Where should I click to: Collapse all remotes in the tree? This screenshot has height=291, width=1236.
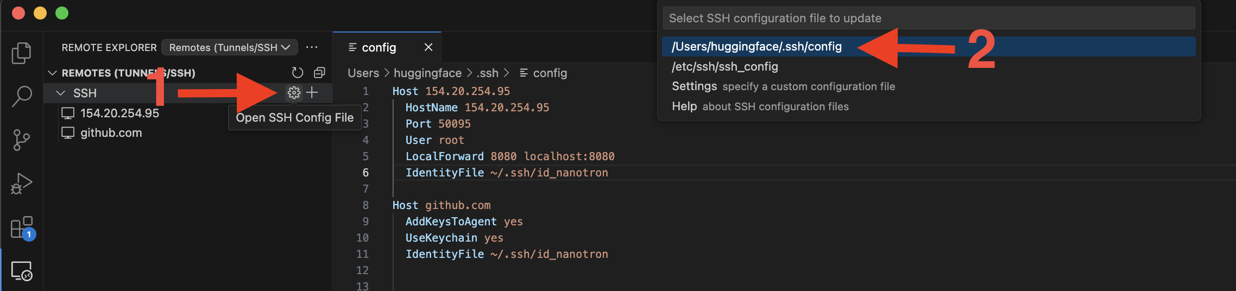tap(319, 73)
